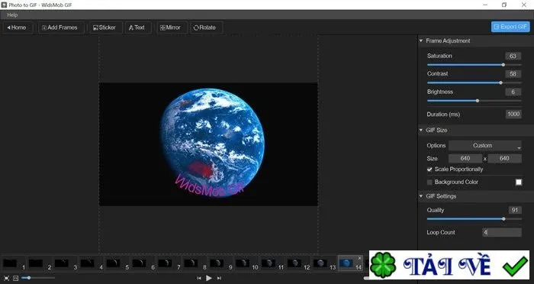This screenshot has width=534, height=284.
Task: Open the Help menu
Action: pos(12,15)
